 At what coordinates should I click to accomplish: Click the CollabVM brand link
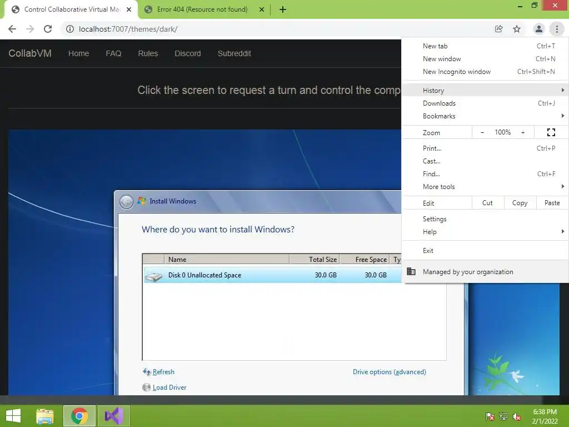30,53
